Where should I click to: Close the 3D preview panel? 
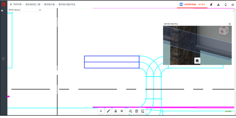point(229,24)
